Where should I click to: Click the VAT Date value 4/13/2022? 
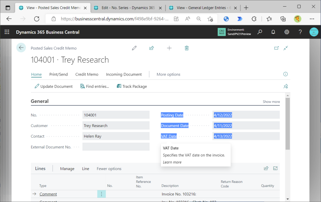[223, 136]
